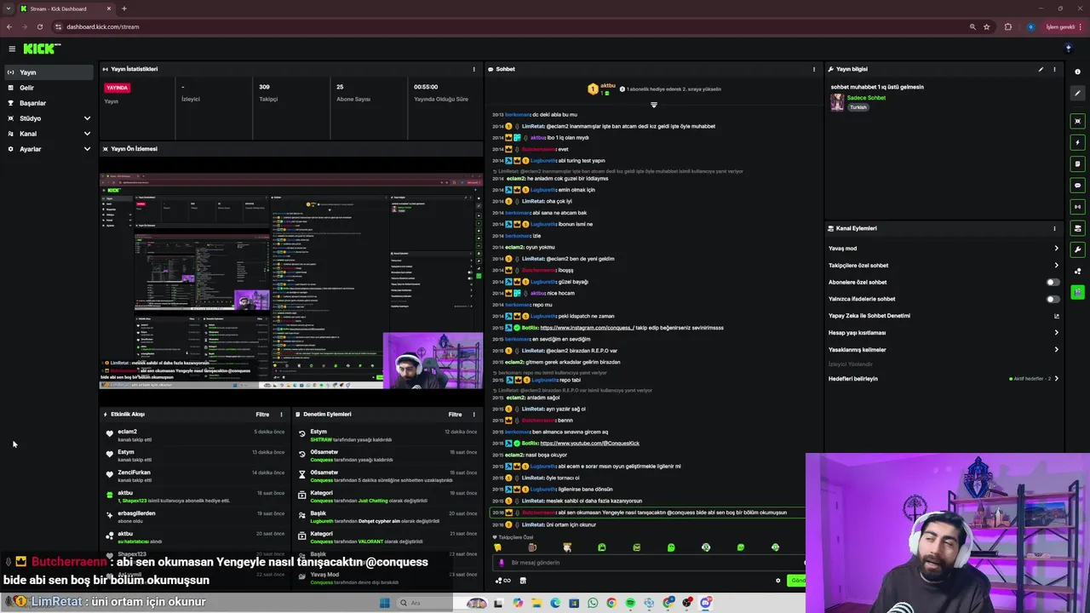This screenshot has width=1090, height=613.
Task: Pick the crowned character emote
Action: 567,547
